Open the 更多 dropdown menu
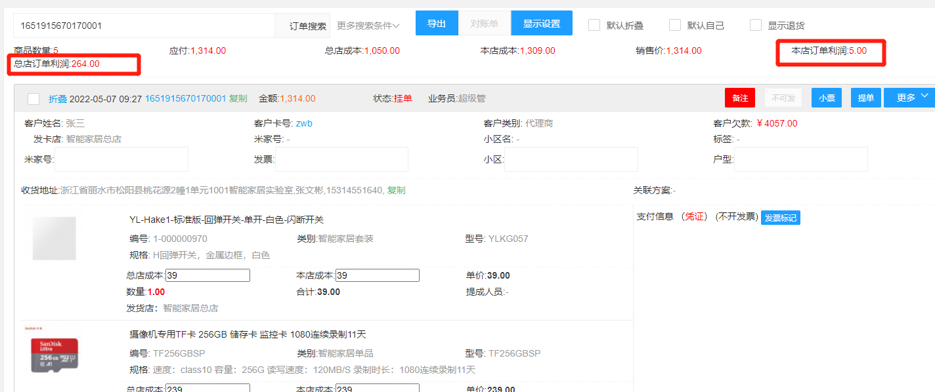This screenshot has height=392, width=935. point(909,98)
